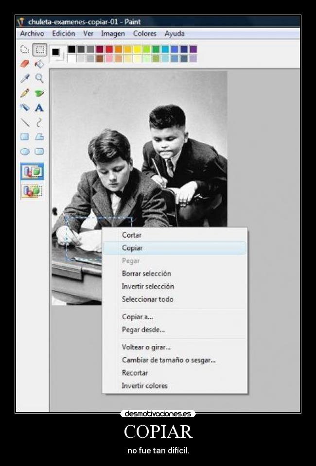Select the Free-form select tool
Screen dimensions: 316x466
[25, 50]
